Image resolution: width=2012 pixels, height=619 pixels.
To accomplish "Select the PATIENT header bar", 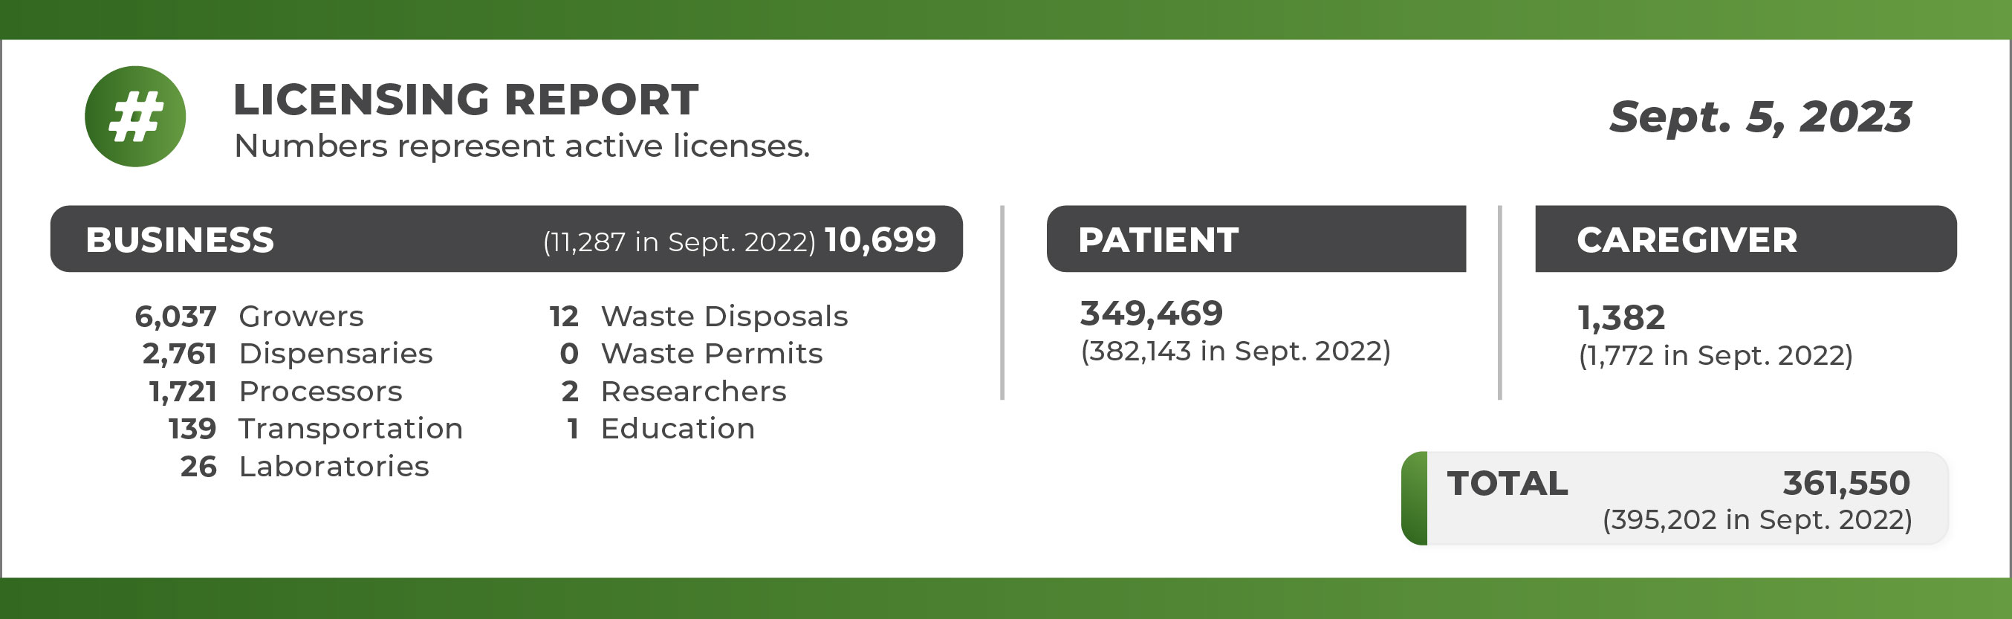I will pos(1256,239).
